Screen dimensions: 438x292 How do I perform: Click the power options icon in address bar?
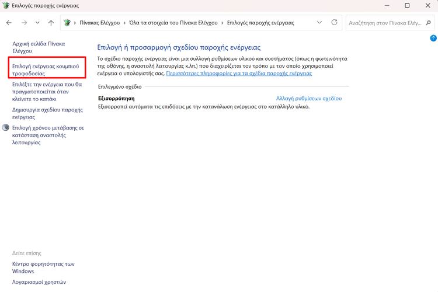pos(67,23)
